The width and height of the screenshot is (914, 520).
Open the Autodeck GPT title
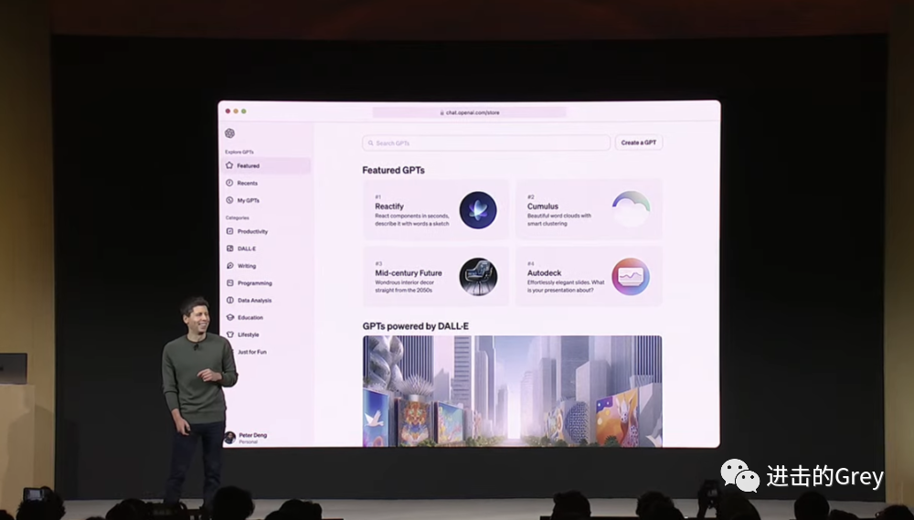pos(545,273)
